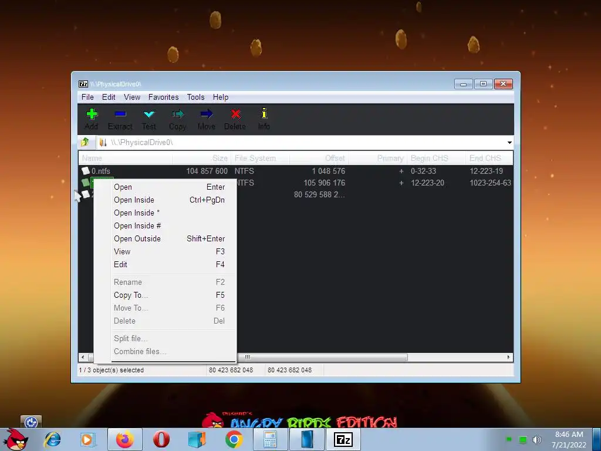
Task: Open Calculator from the taskbar
Action: tap(270, 439)
